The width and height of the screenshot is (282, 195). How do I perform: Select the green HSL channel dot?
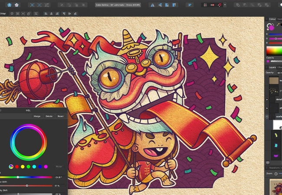pos(28,166)
